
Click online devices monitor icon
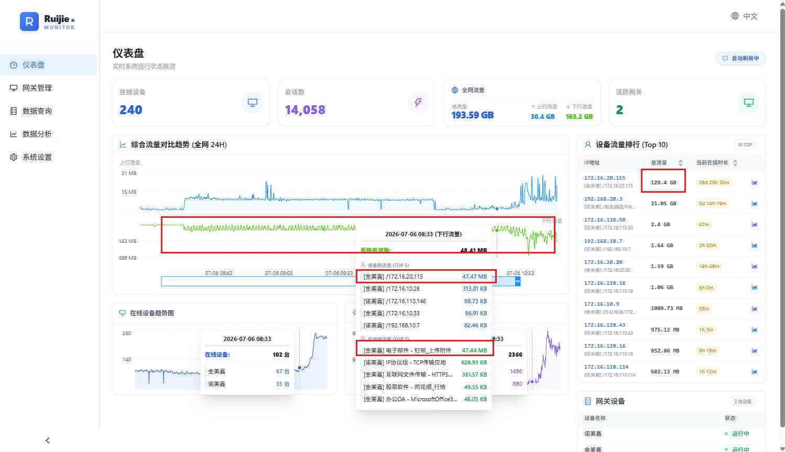[x=253, y=102]
